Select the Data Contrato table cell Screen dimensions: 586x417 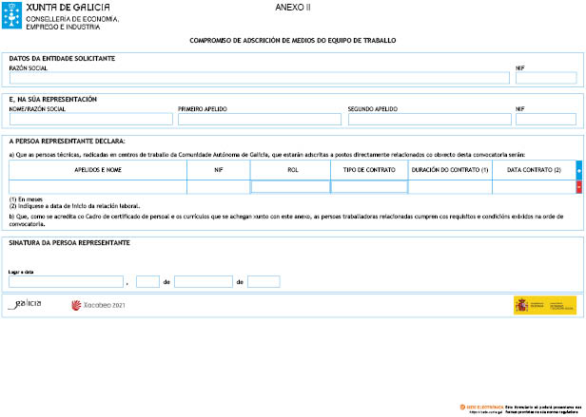click(533, 187)
